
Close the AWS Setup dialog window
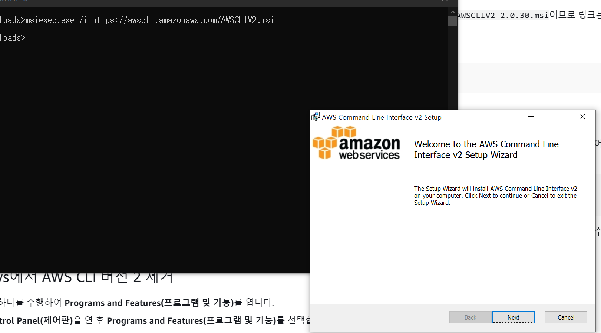582,117
